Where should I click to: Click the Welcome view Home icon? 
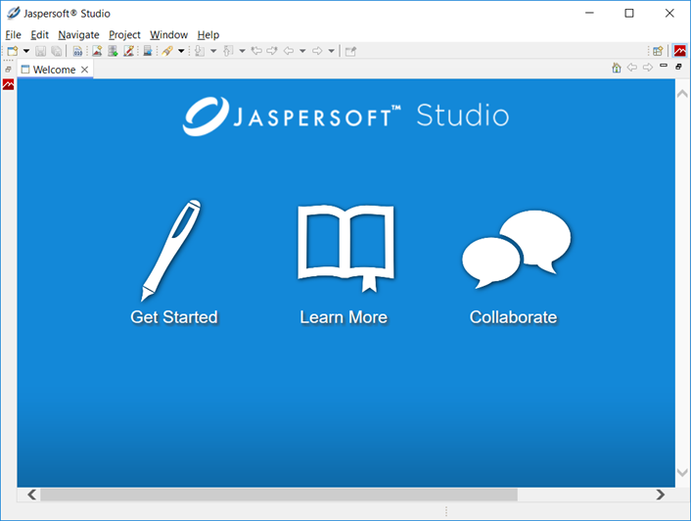pos(617,68)
